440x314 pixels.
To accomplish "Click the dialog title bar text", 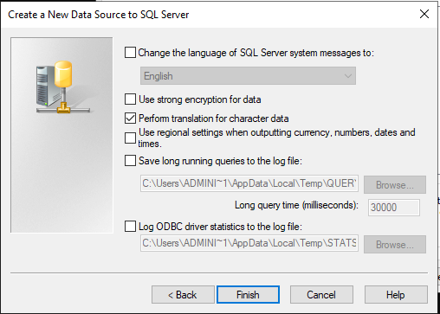I will 99,15.
